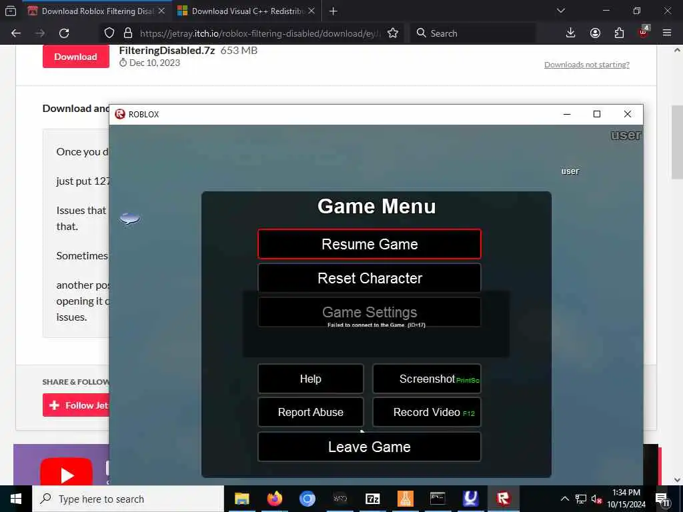
Task: Switch to Download Visual C++ Redistributable tab
Action: click(247, 11)
